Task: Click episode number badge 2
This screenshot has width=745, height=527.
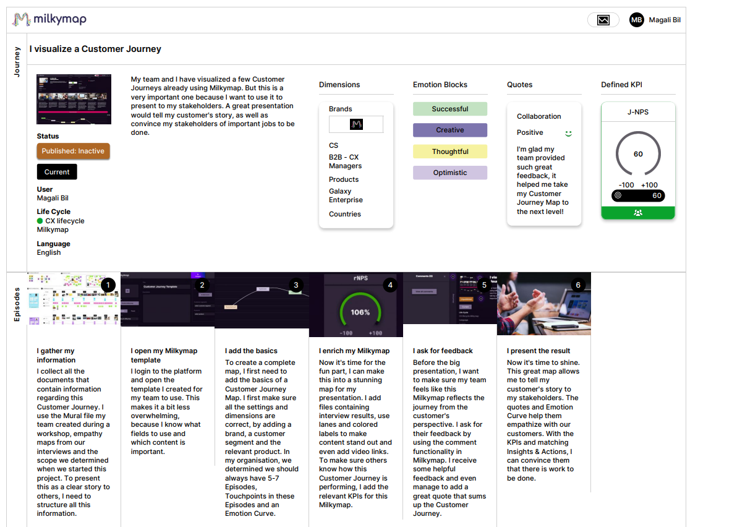Action: [x=202, y=285]
